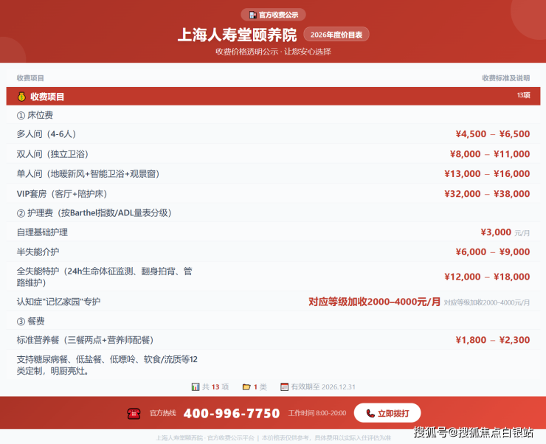Click the price ¥4,500 – ¥6,500

point(493,134)
